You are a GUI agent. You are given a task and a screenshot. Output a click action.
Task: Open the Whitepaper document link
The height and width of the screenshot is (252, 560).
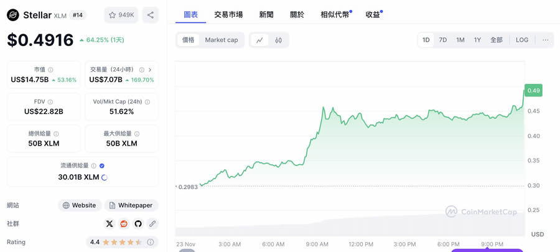(131, 205)
